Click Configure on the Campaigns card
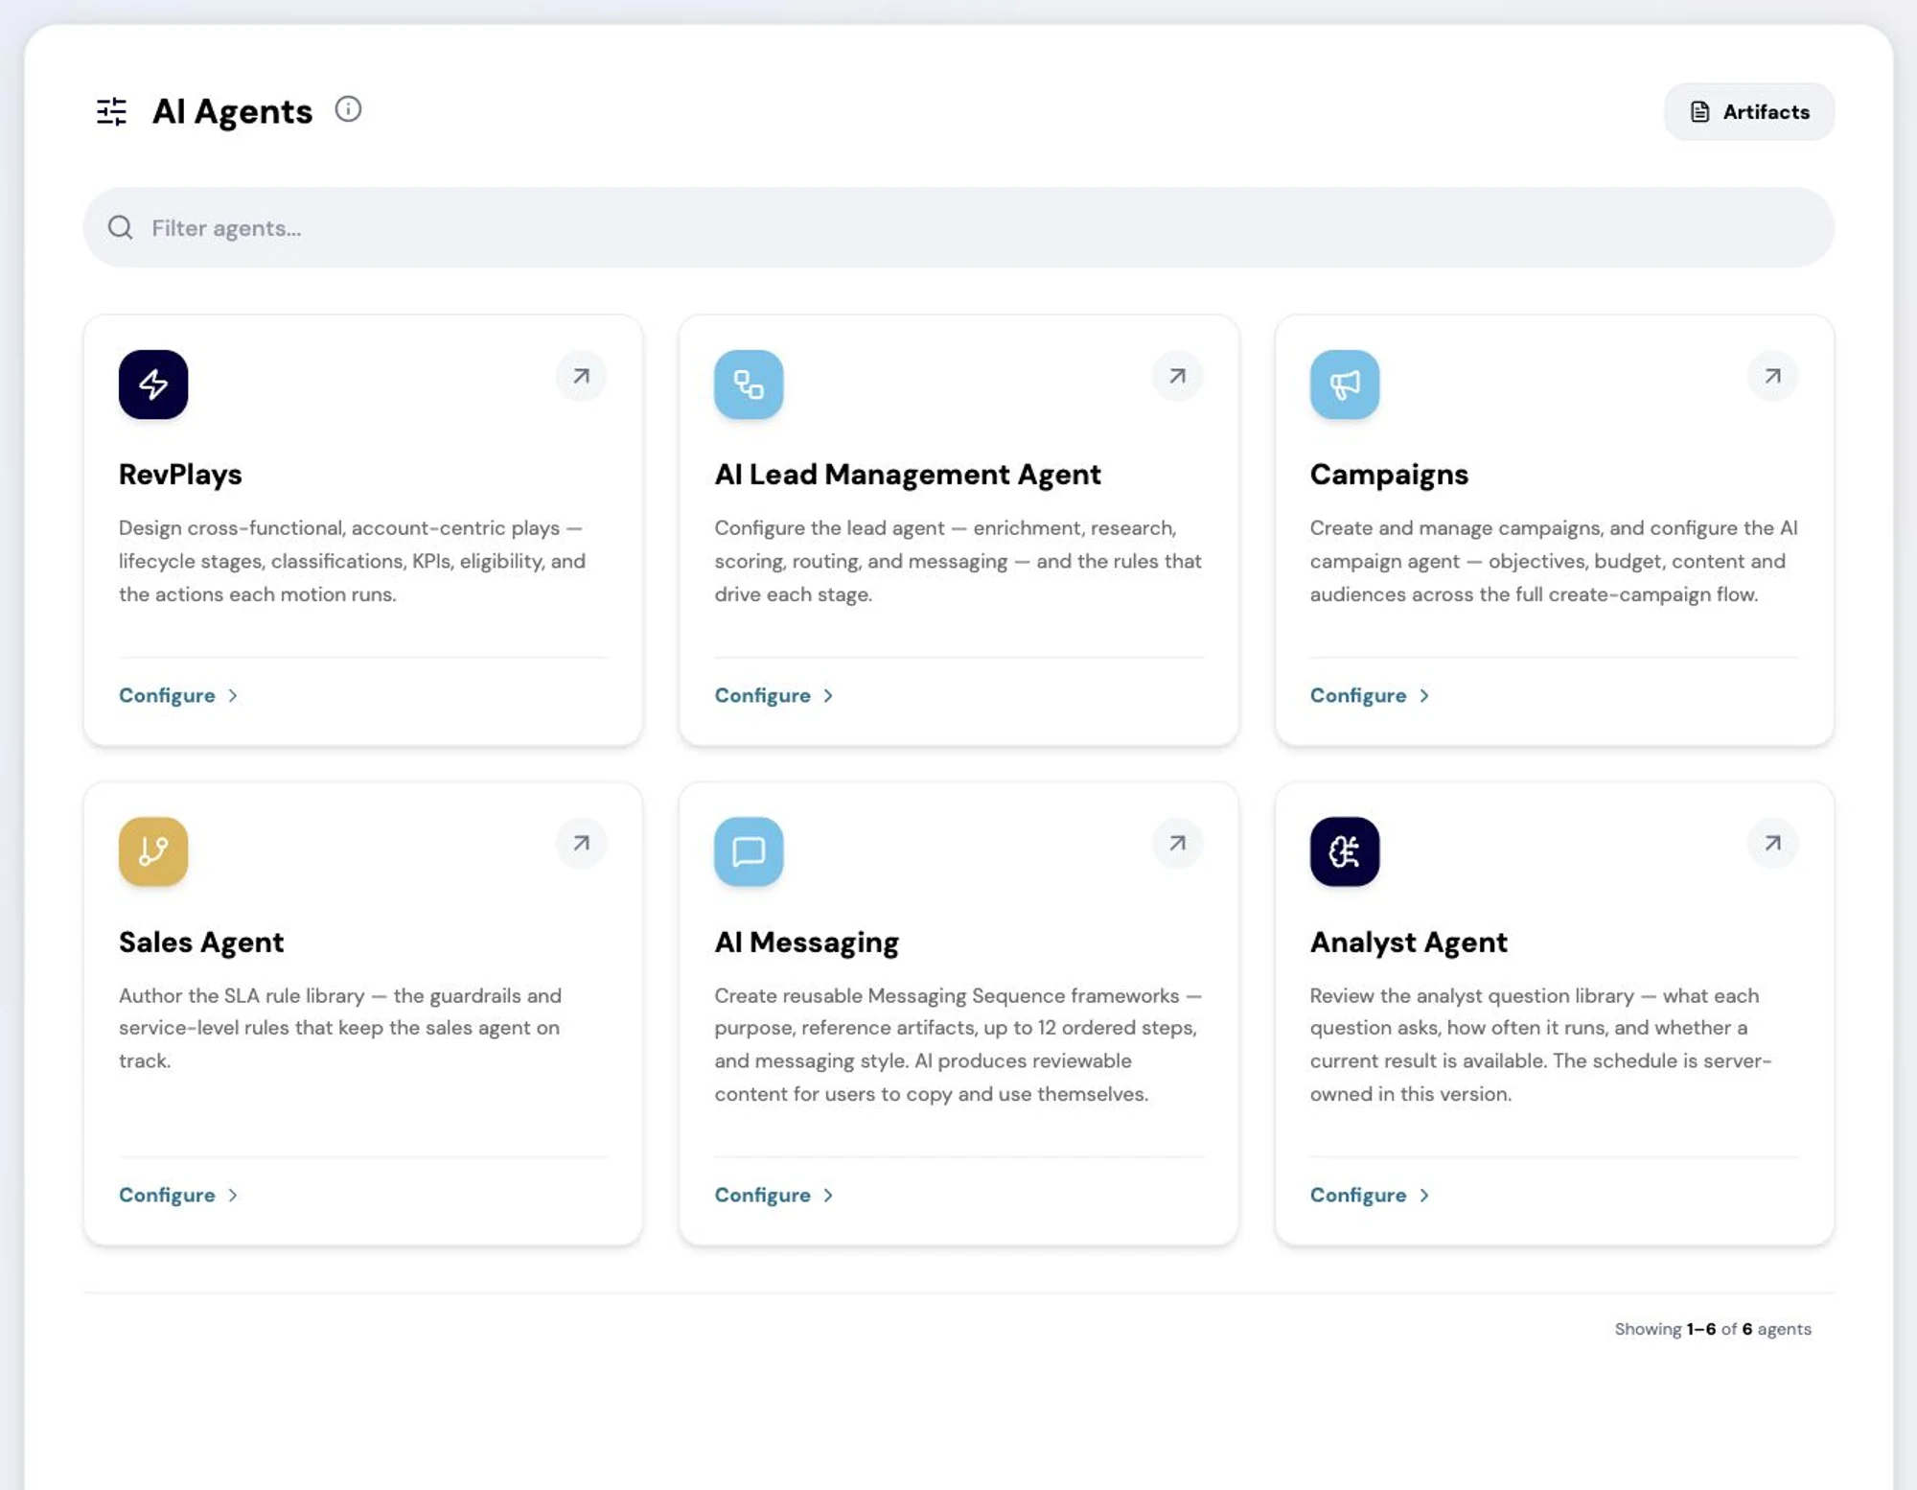The width and height of the screenshot is (1917, 1490). click(1370, 695)
